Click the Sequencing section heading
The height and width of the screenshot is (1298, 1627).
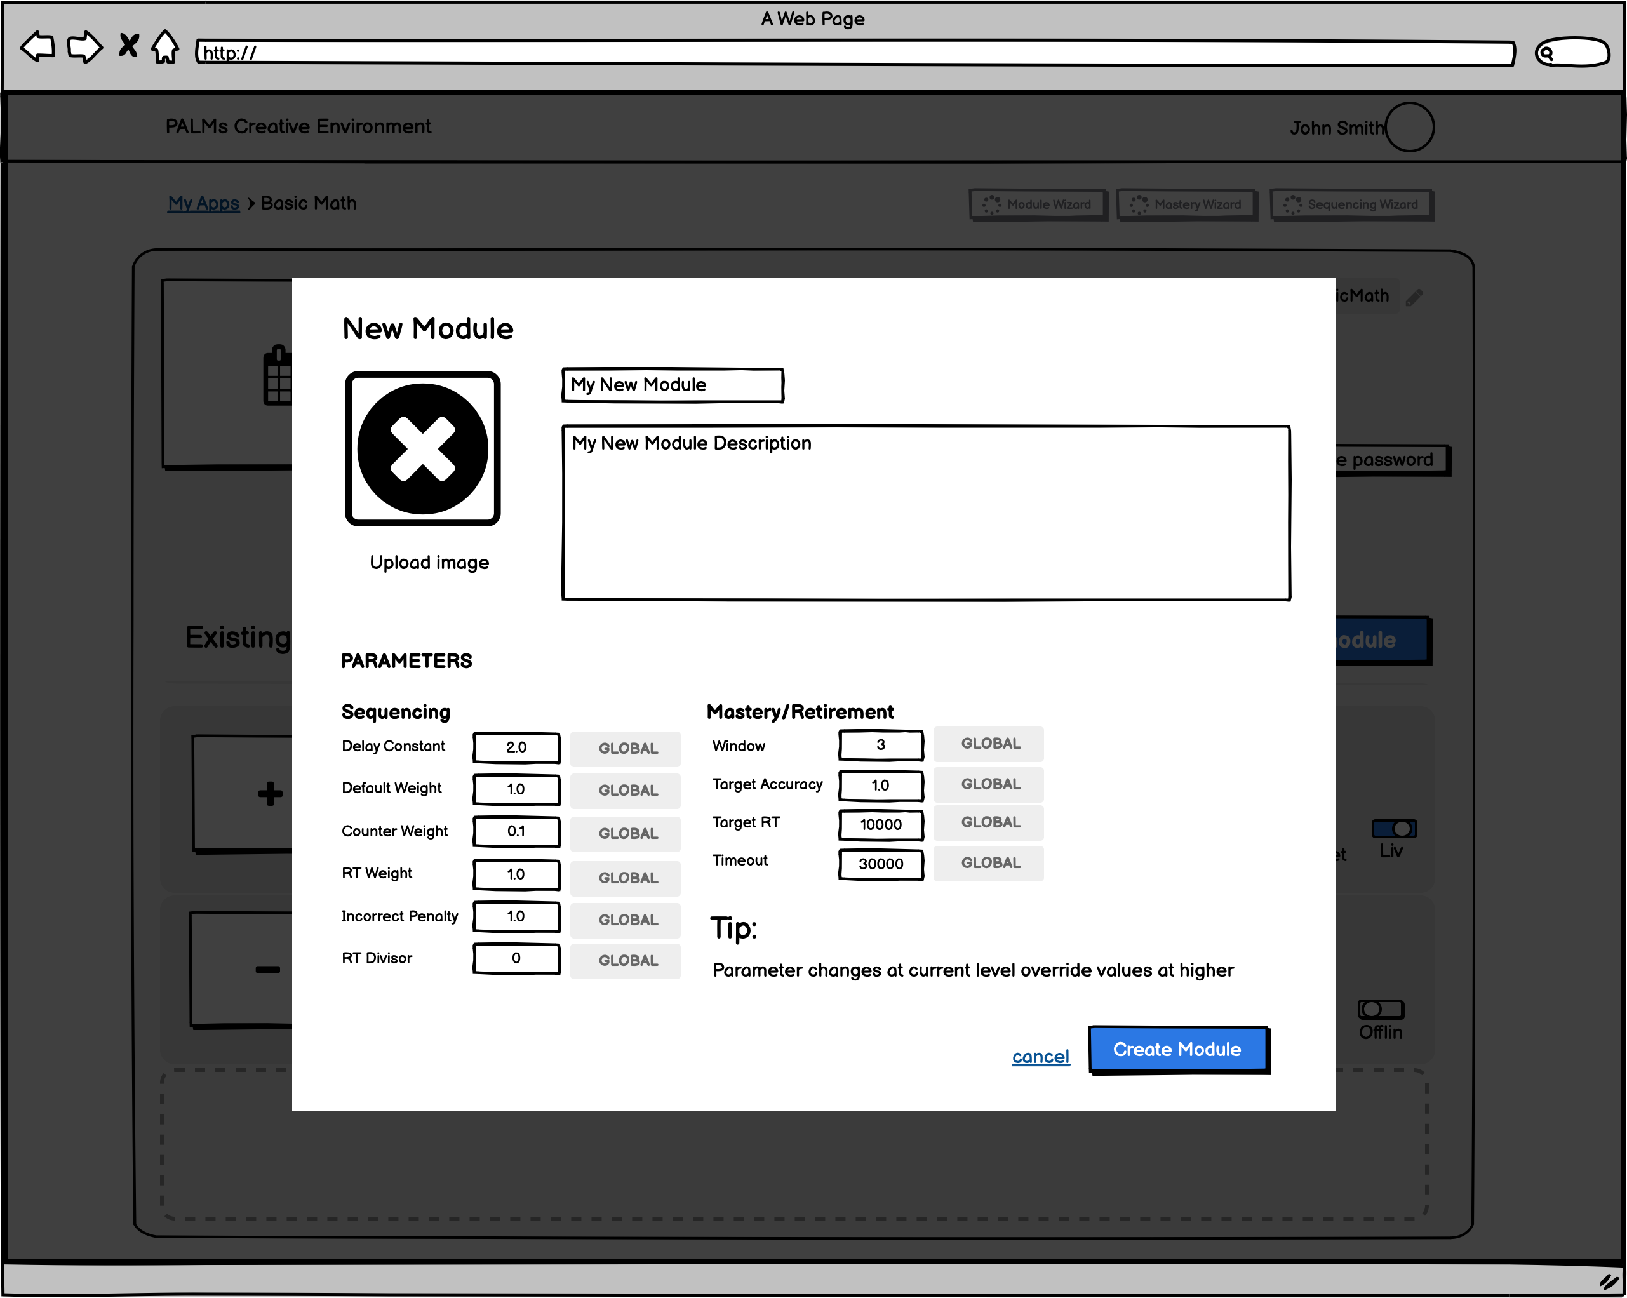pyautogui.click(x=396, y=712)
